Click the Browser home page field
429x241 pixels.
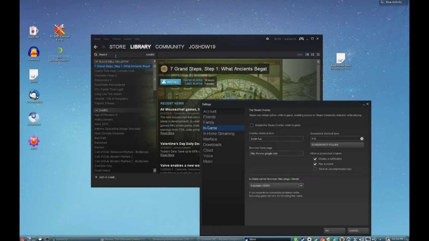(276, 153)
